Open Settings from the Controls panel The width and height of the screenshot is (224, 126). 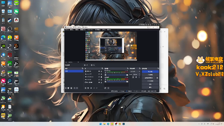(150, 84)
